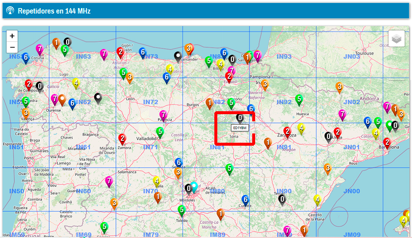Click the magenta 7 marker southwest of Salamanca
The image size is (412, 238).
coord(109,182)
